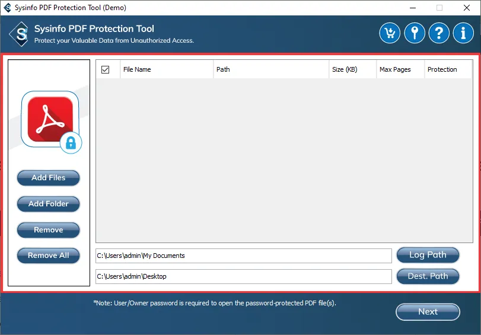
Task: Click the Remove All button
Action: coord(49,256)
